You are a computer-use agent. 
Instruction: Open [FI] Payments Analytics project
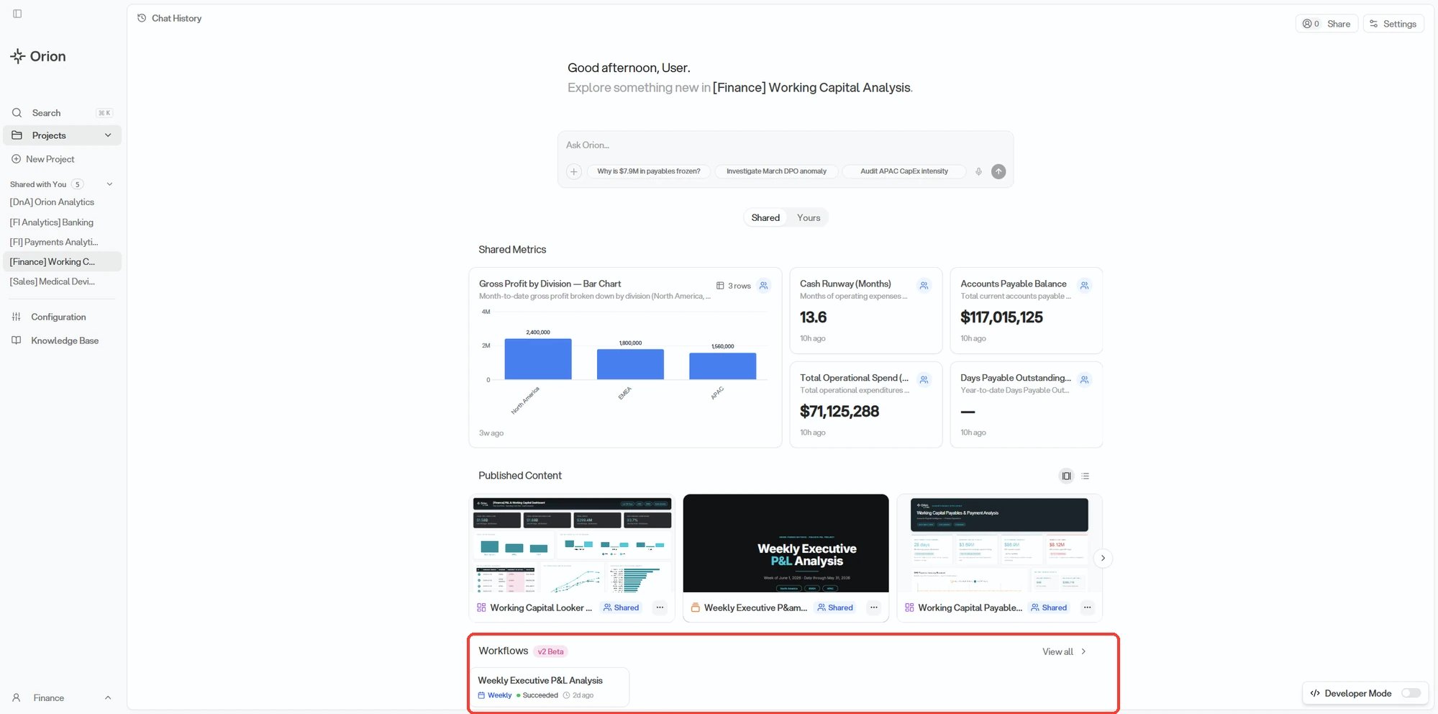point(54,242)
